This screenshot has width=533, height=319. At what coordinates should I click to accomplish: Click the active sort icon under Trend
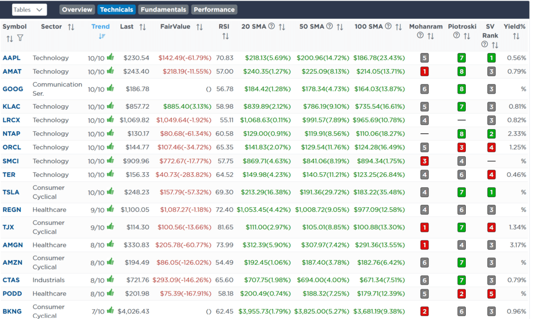point(102,36)
